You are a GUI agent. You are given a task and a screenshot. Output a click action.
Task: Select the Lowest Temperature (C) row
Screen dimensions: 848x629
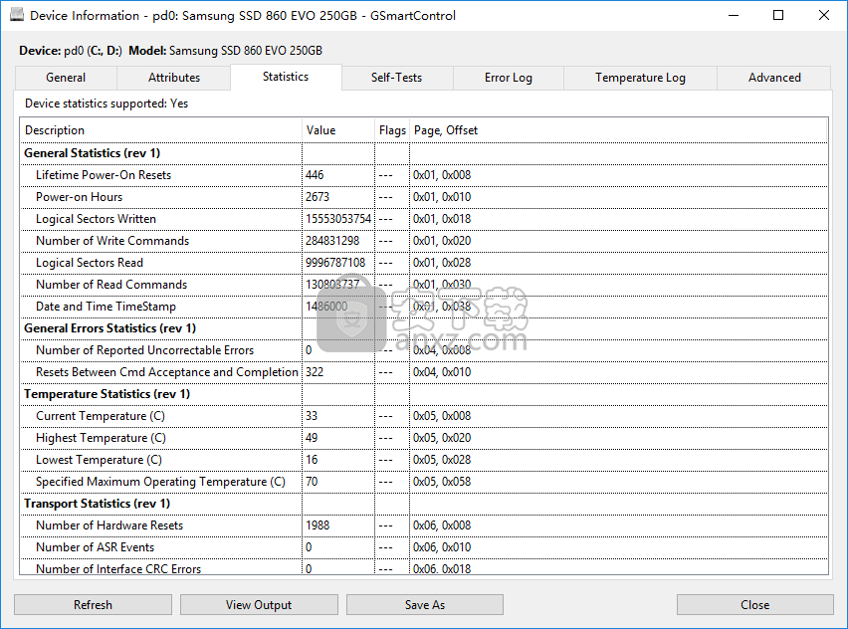[424, 460]
